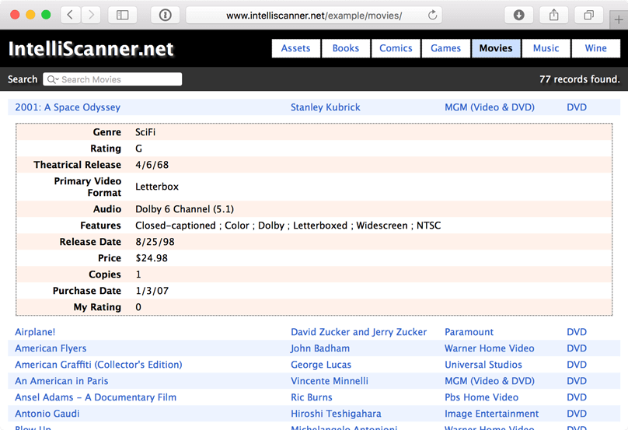Go forward with Safari's forward arrow
Viewport: 628px width, 430px height.
(91, 16)
